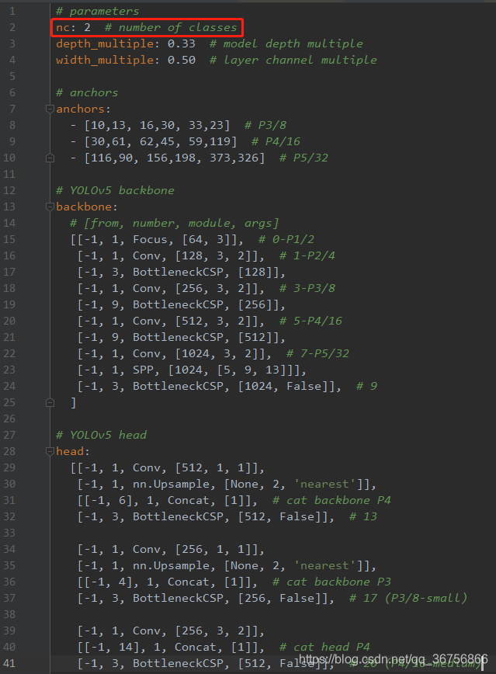Image resolution: width=496 pixels, height=674 pixels.
Task: Collapse the backbone section fold marker
Action: tap(50, 207)
